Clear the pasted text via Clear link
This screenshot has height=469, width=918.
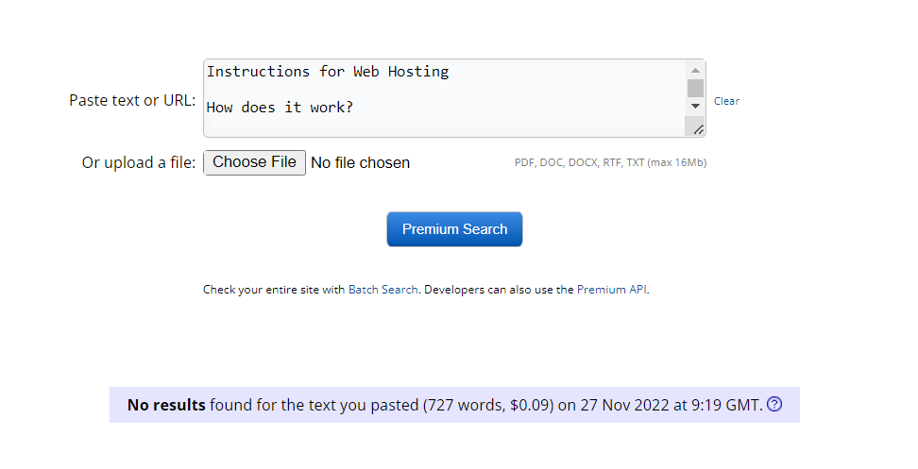click(x=726, y=101)
